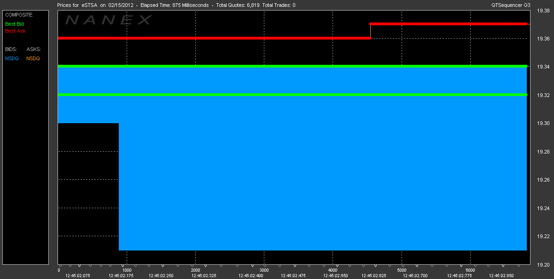
Task: Click the 4000 quote count axis label
Action: [x=333, y=270]
